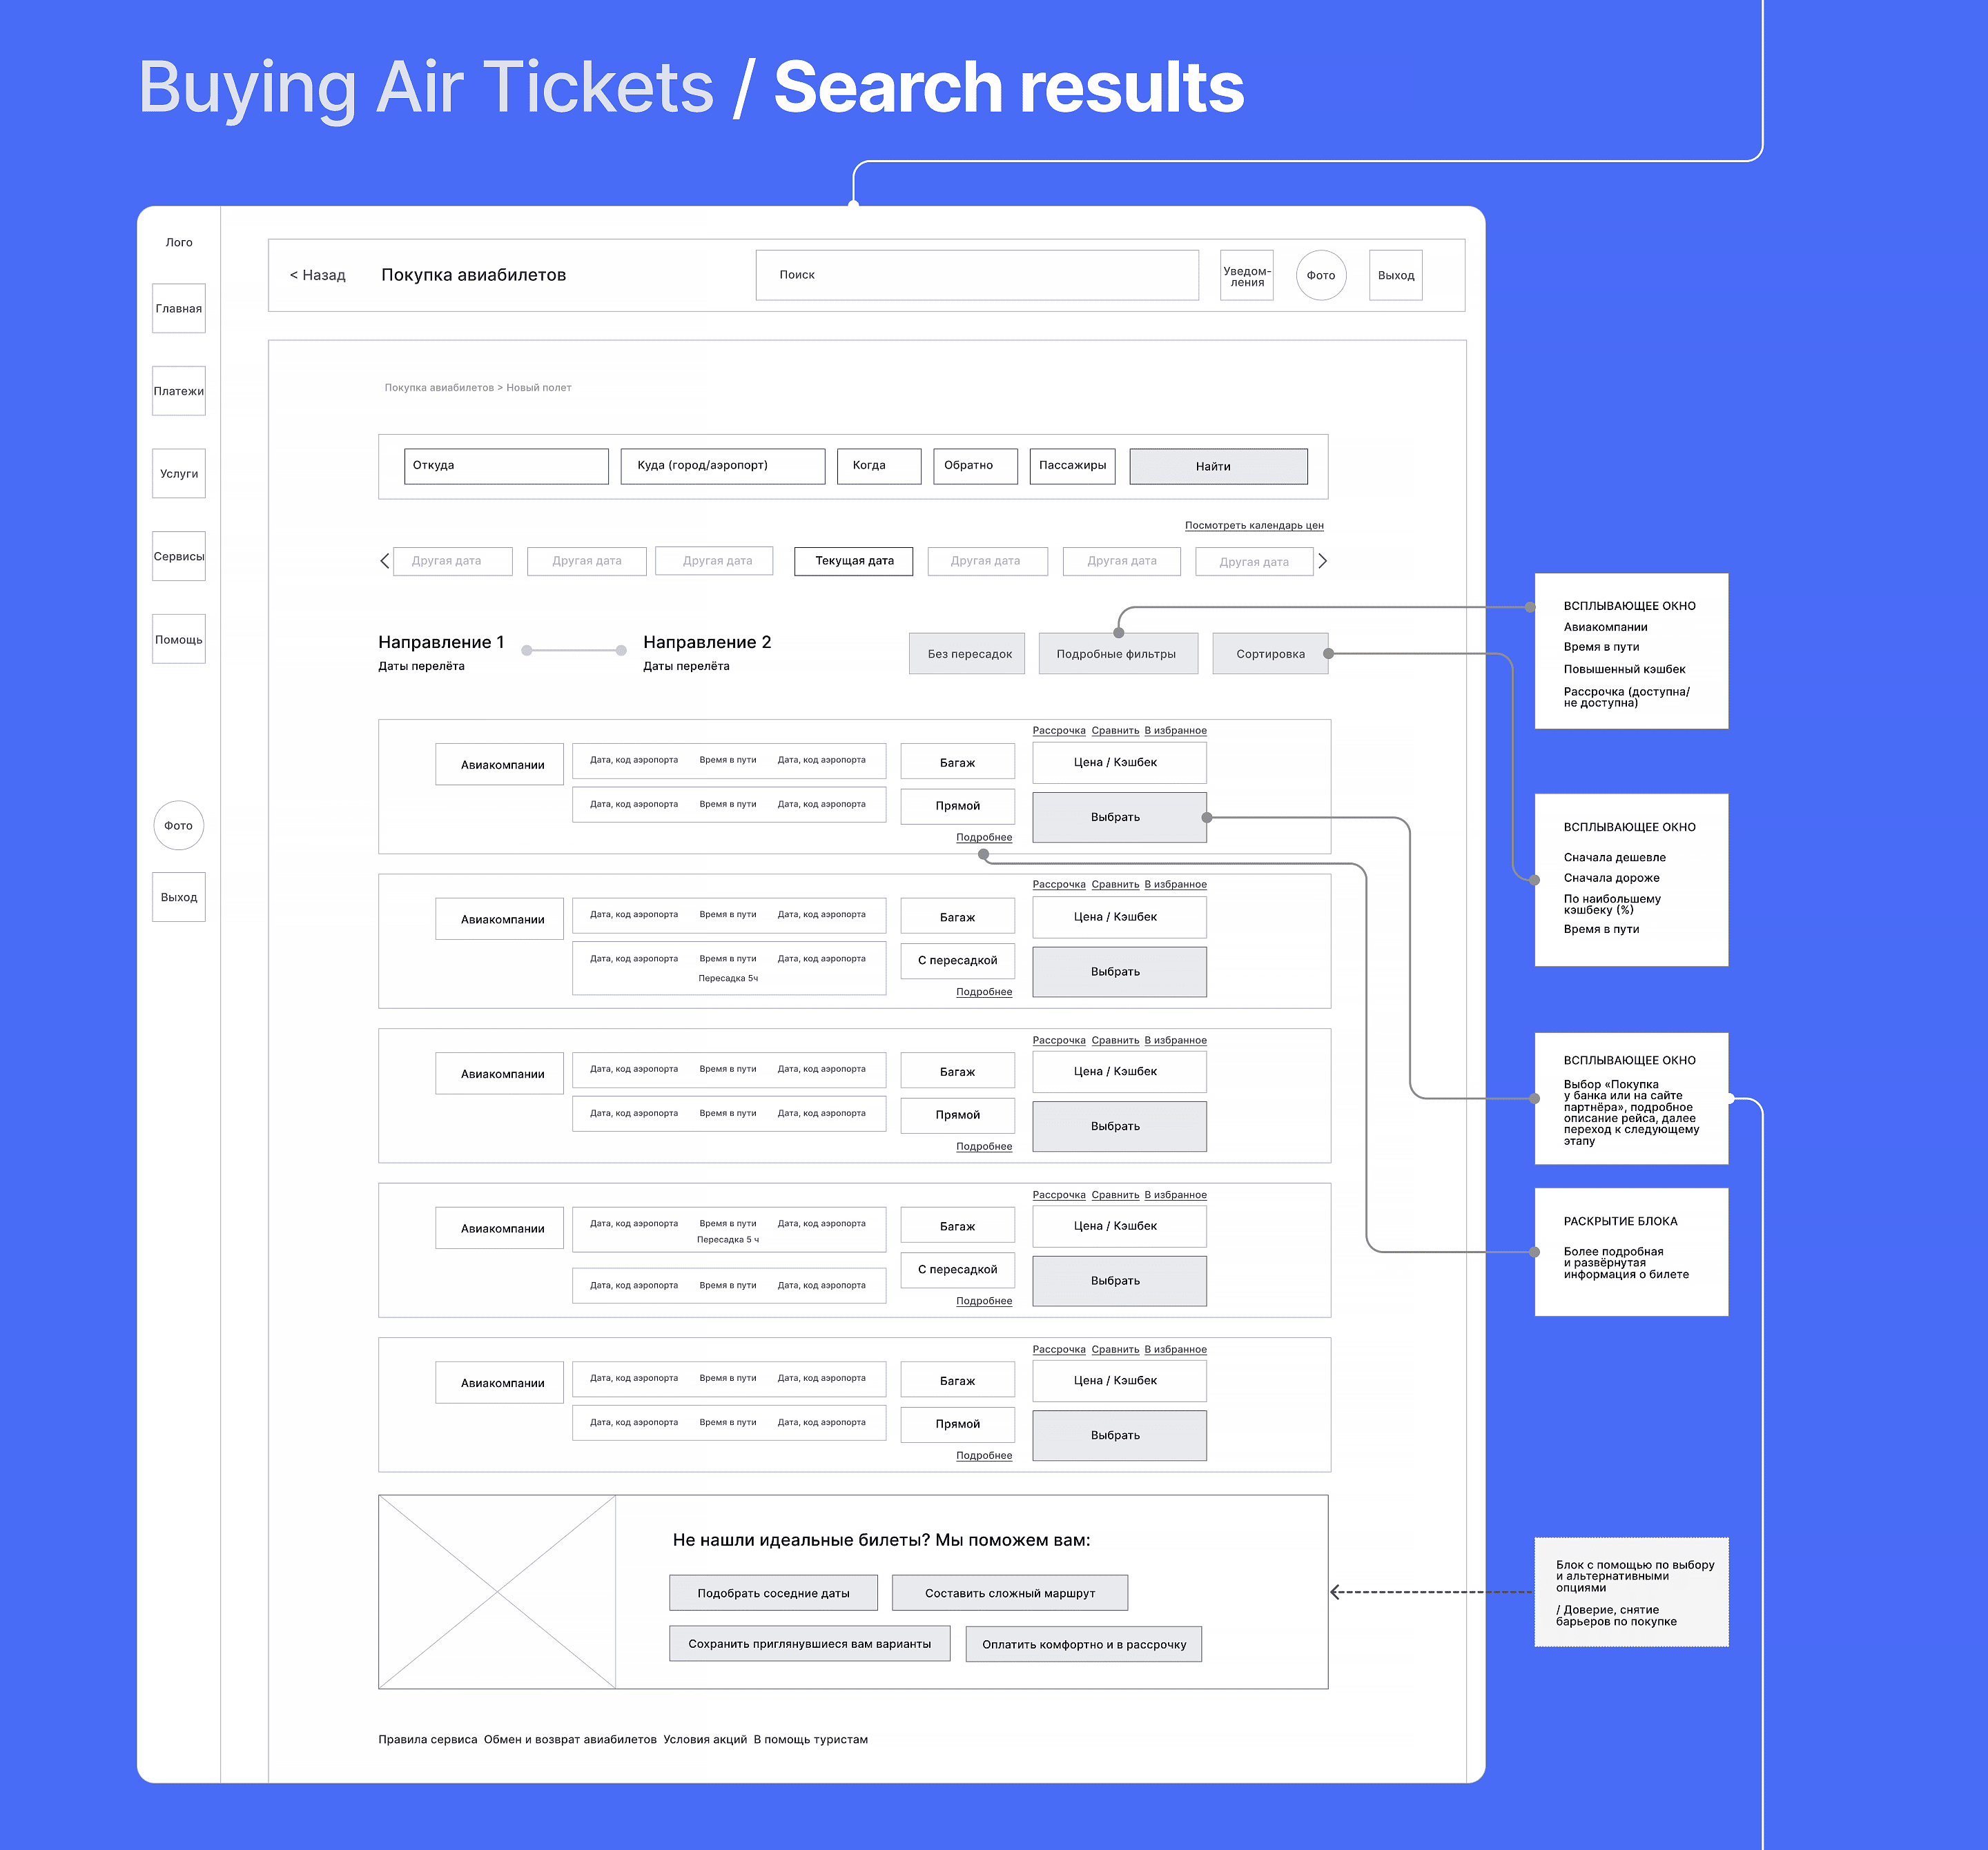Viewport: 1988px width, 1850px height.
Task: Select the Текущая дата tab
Action: 854,562
